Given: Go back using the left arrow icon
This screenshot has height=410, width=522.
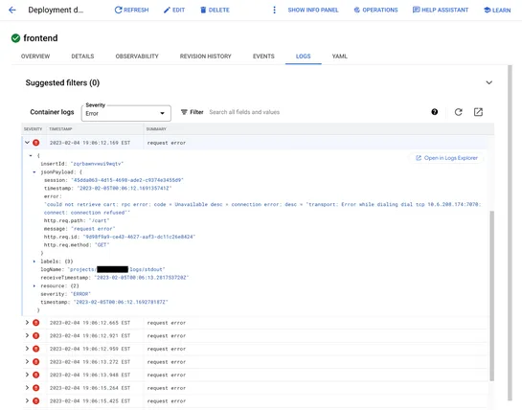Looking at the screenshot, I should pos(12,10).
